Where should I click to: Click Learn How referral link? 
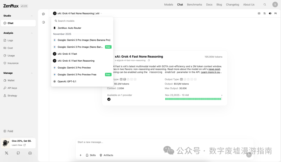[x=19, y=145]
